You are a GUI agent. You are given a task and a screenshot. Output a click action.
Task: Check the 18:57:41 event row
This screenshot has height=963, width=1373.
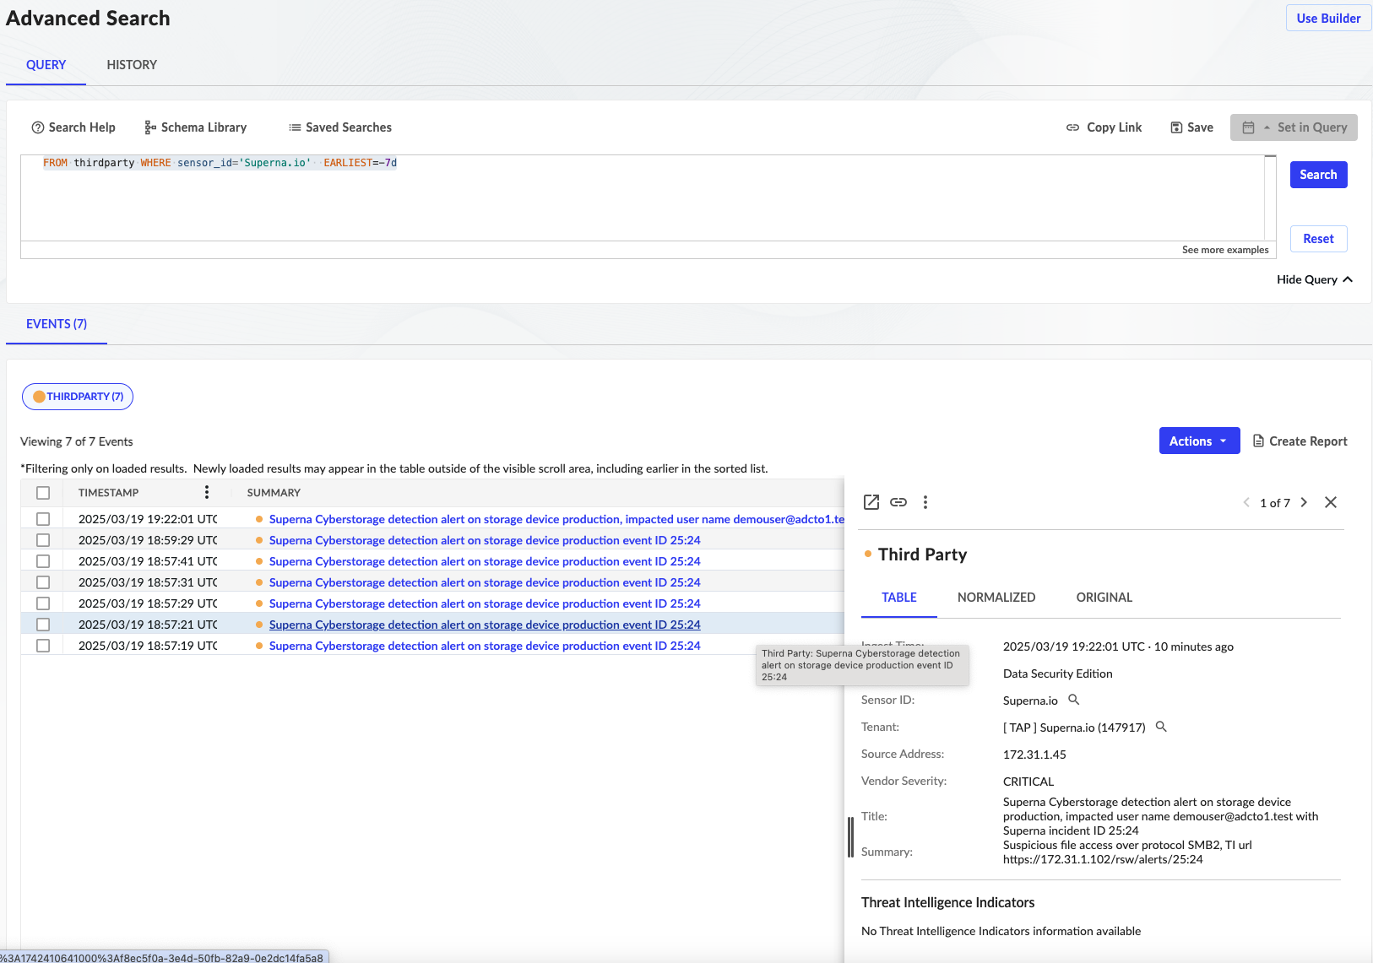point(43,561)
